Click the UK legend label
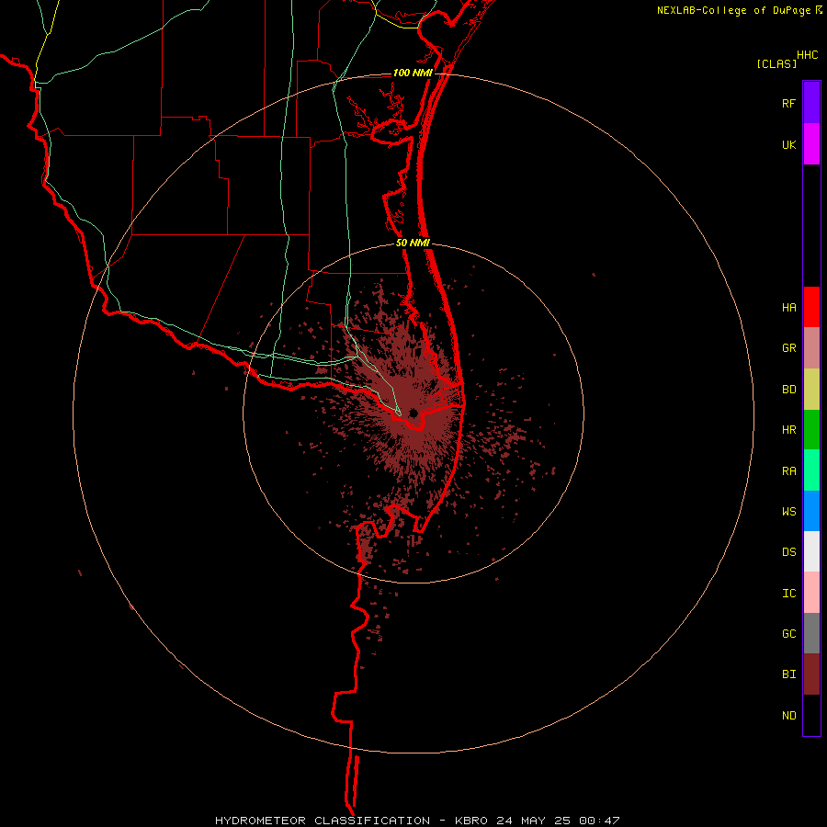 pos(788,144)
